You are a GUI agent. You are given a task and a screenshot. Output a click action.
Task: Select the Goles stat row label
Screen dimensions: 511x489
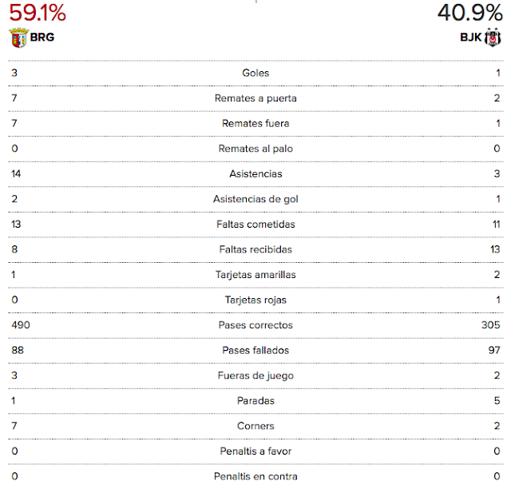click(255, 73)
